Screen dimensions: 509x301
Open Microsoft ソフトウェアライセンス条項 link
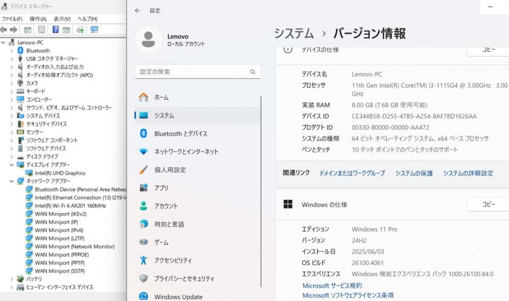click(348, 295)
